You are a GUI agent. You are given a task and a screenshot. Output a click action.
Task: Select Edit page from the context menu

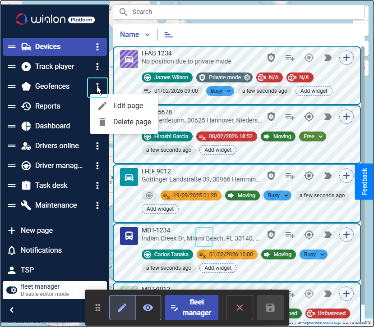pos(128,106)
